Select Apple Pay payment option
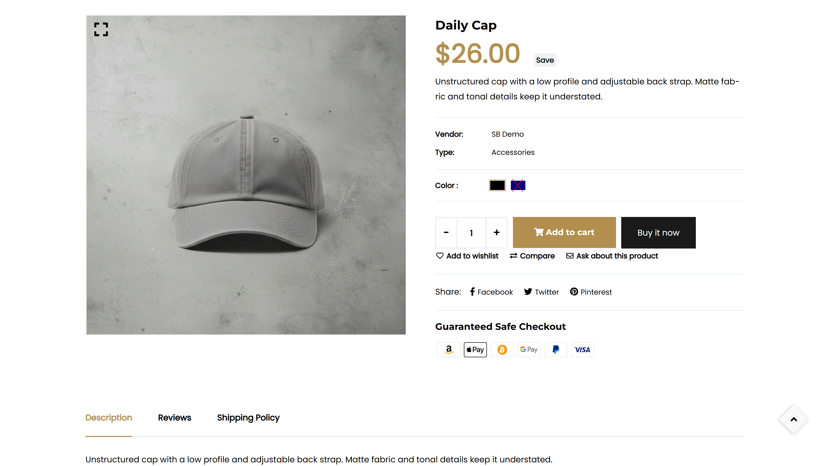 [x=475, y=349]
